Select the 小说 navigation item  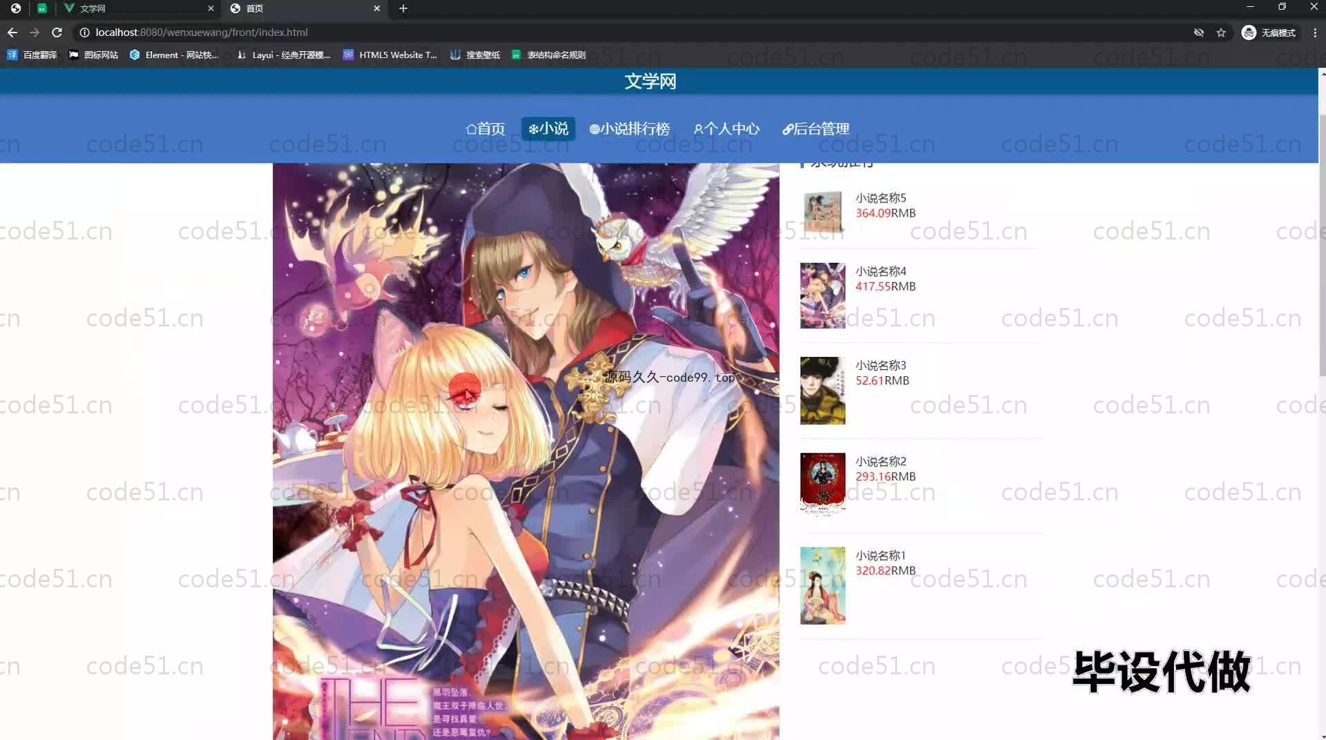pyautogui.click(x=548, y=129)
